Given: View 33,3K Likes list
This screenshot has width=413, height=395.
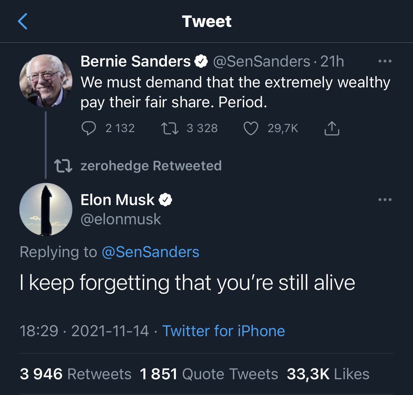Looking at the screenshot, I should pyautogui.click(x=328, y=374).
